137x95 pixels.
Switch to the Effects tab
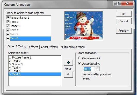(33, 47)
